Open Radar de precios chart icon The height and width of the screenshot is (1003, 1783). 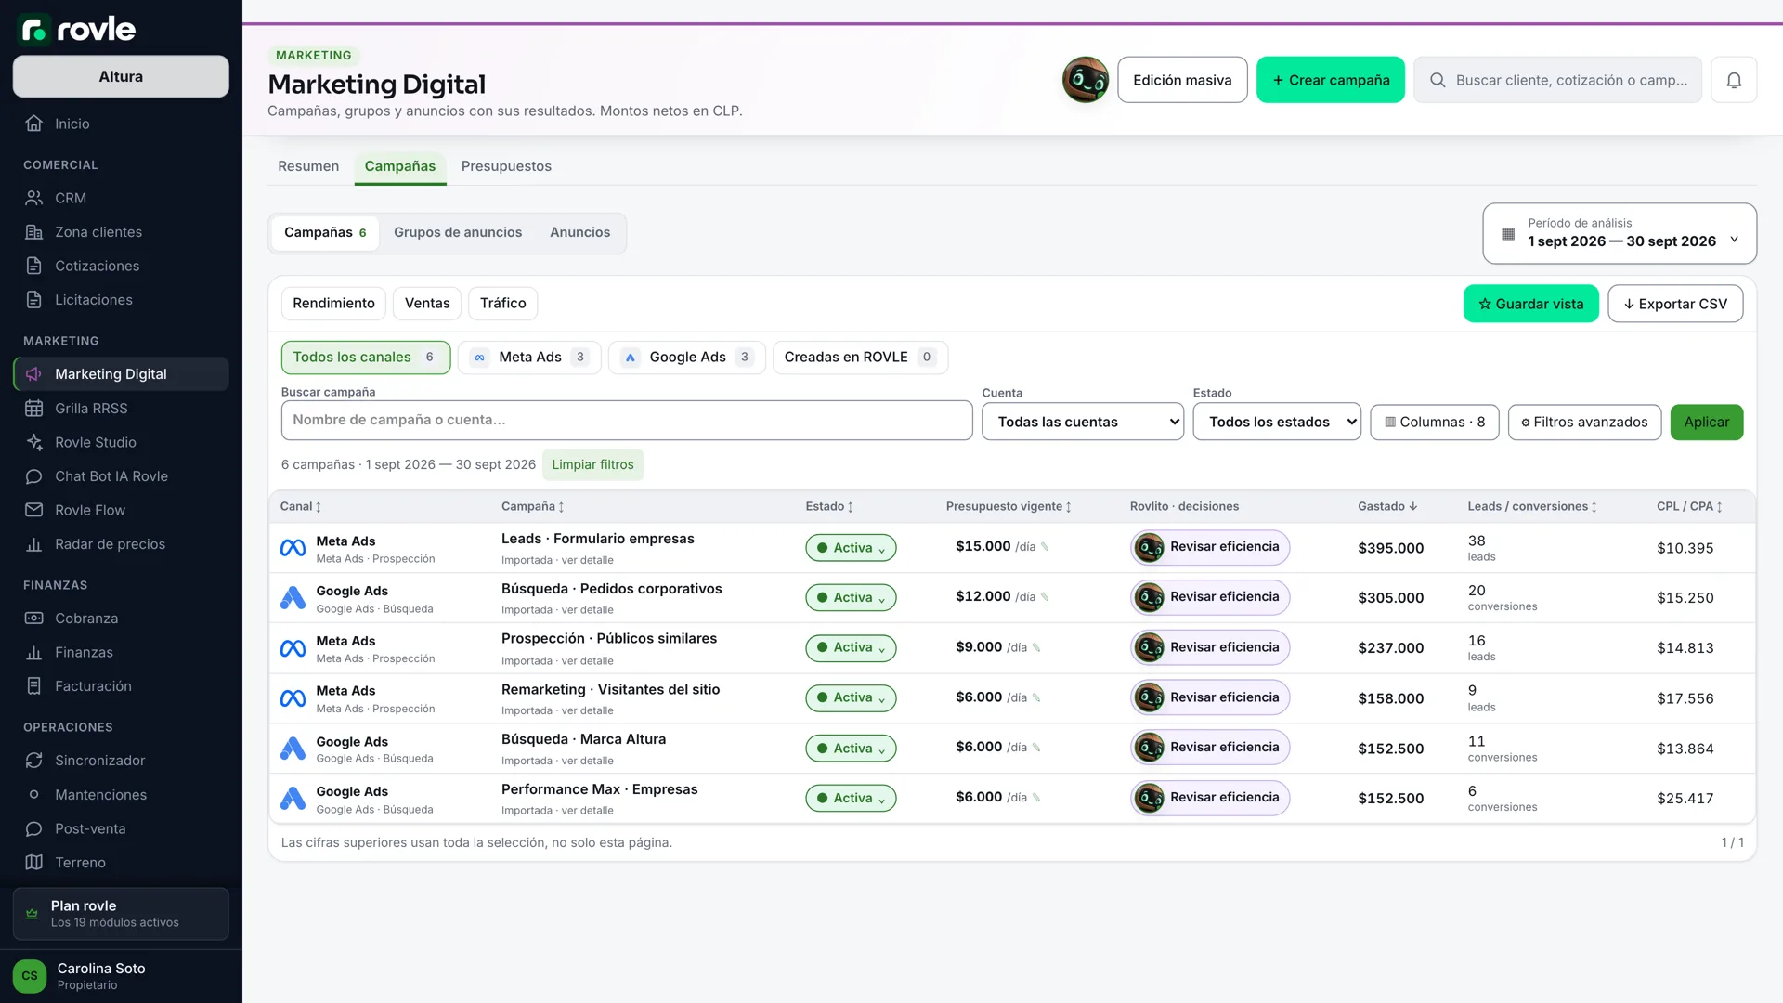34,544
